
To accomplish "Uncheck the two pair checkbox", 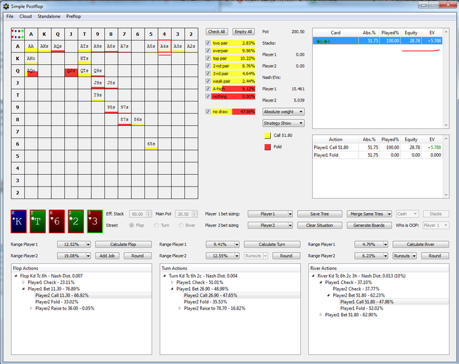I will [x=209, y=43].
